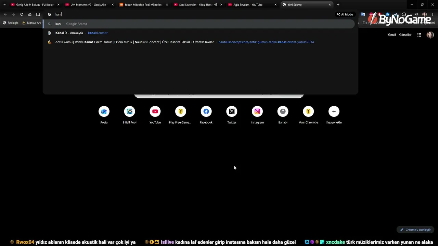Close the Geniş Aile 9. Bölüm tab
This screenshot has height=246, width=438.
(x=59, y=5)
